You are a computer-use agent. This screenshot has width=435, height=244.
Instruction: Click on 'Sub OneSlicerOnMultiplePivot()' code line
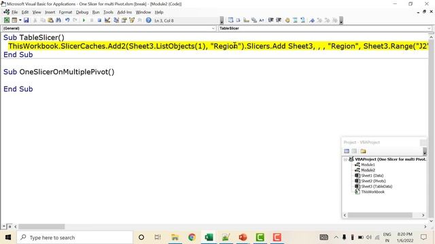59,72
